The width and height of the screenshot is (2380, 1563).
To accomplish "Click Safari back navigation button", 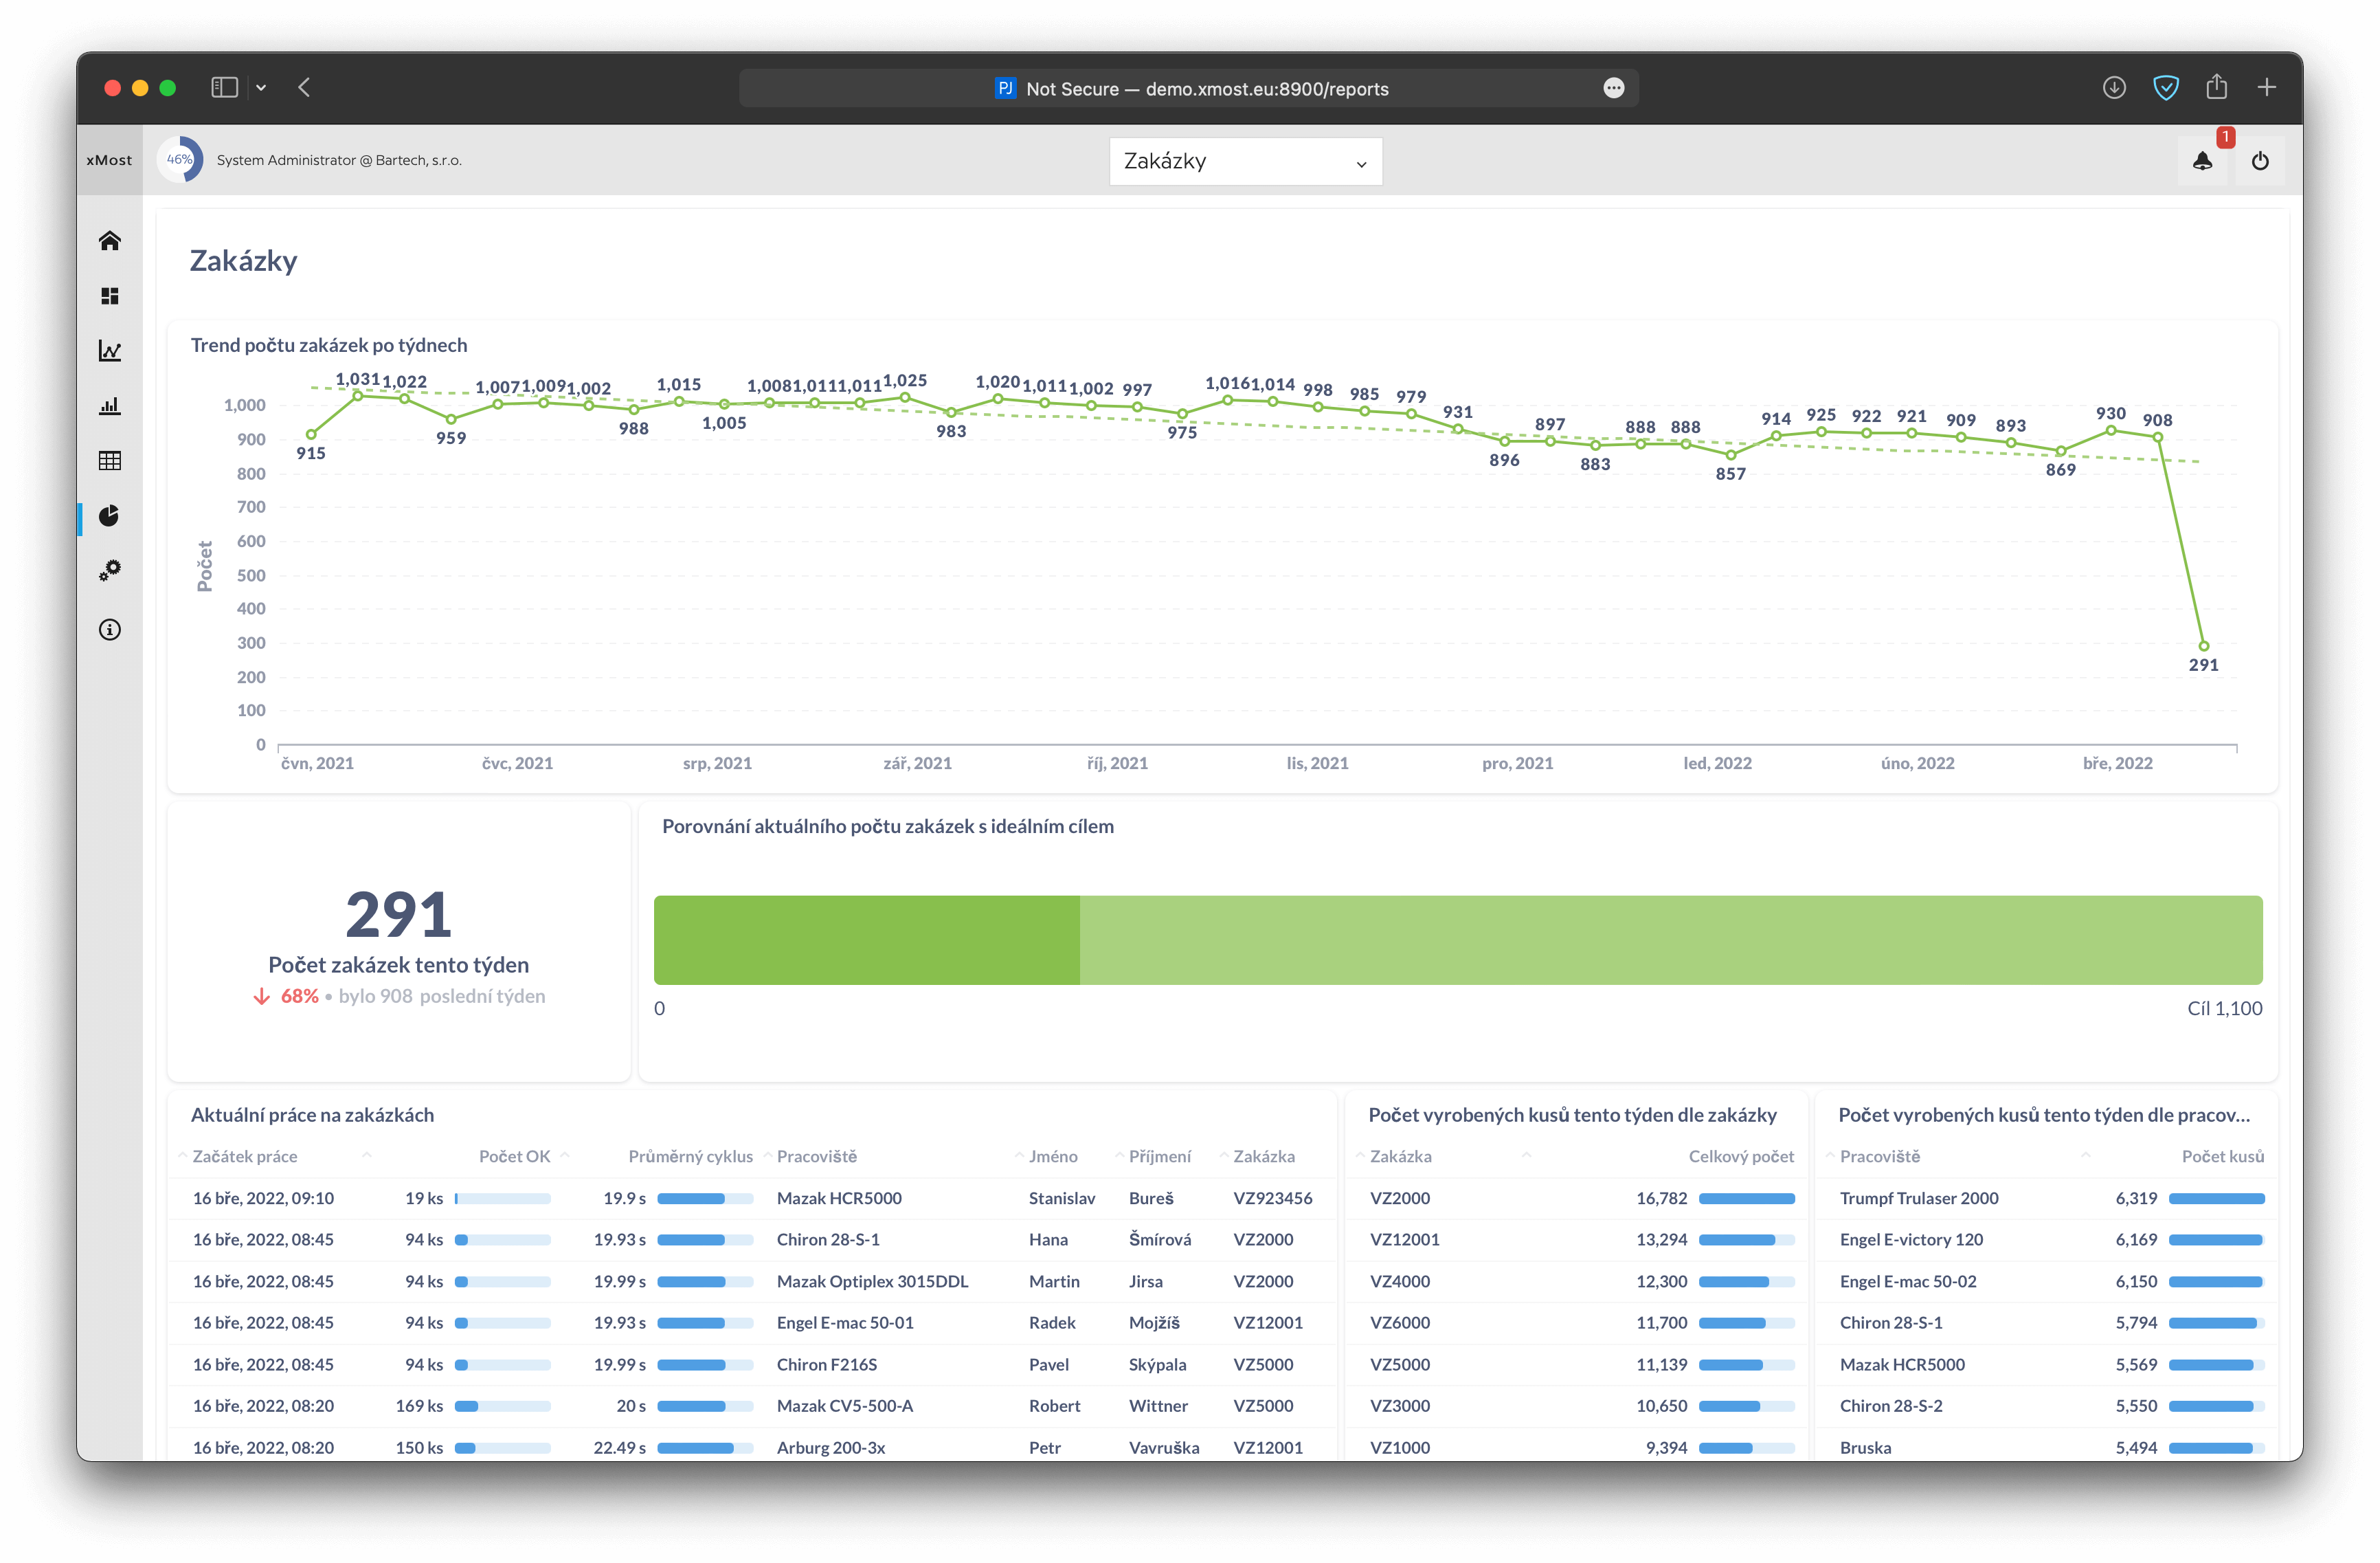I will pos(304,88).
